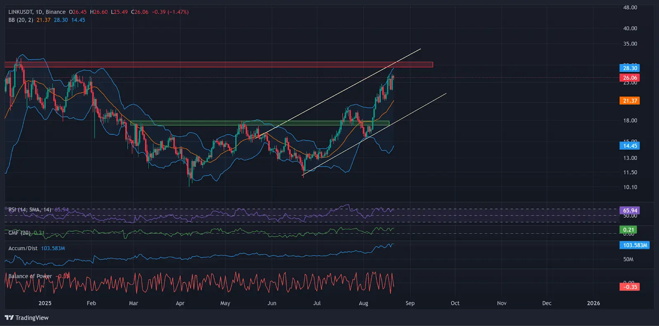Select the green 0.21 CMF value tag

pyautogui.click(x=628, y=230)
